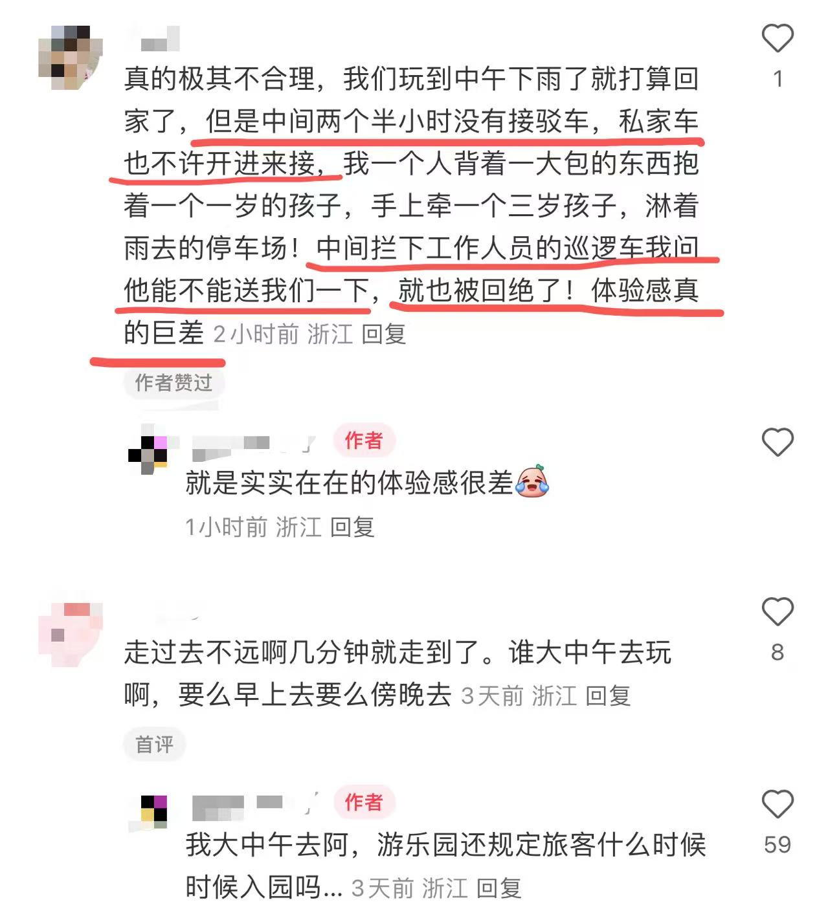This screenshot has width=828, height=918.
Task: Reply to the 3天前 comment about going at noon
Action: (x=608, y=696)
